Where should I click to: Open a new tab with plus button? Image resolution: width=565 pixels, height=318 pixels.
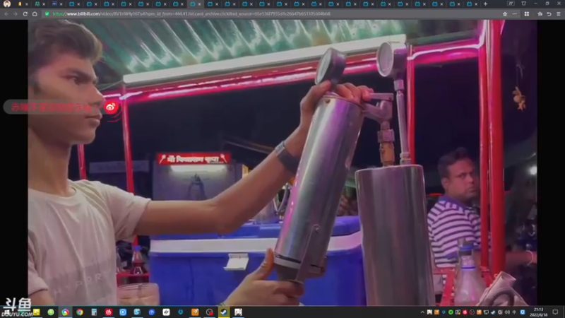(x=485, y=4)
